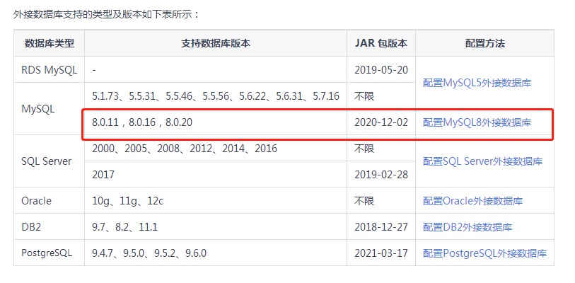Open 配置MySQL5外接数据库 link
The image size is (575, 283).
(477, 83)
